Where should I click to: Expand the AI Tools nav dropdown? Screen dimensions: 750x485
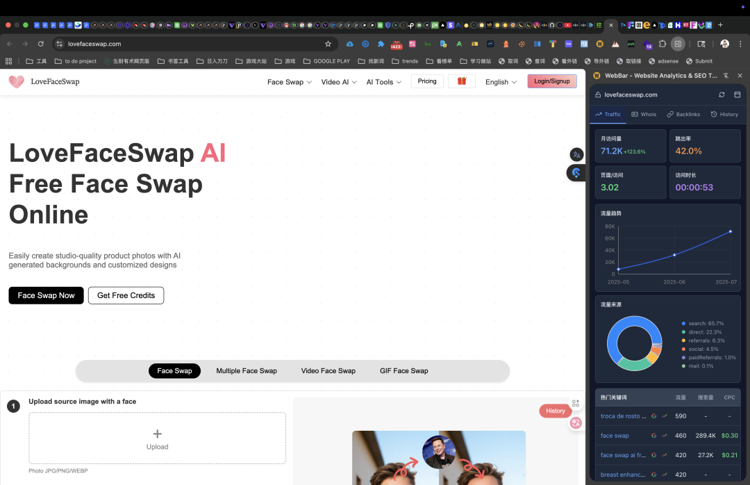point(383,82)
